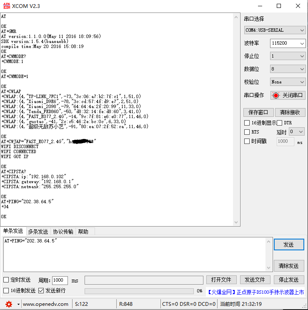Screen dimensions: 308x310
Task: Open the 协议传输 tab
Action: pos(63,232)
